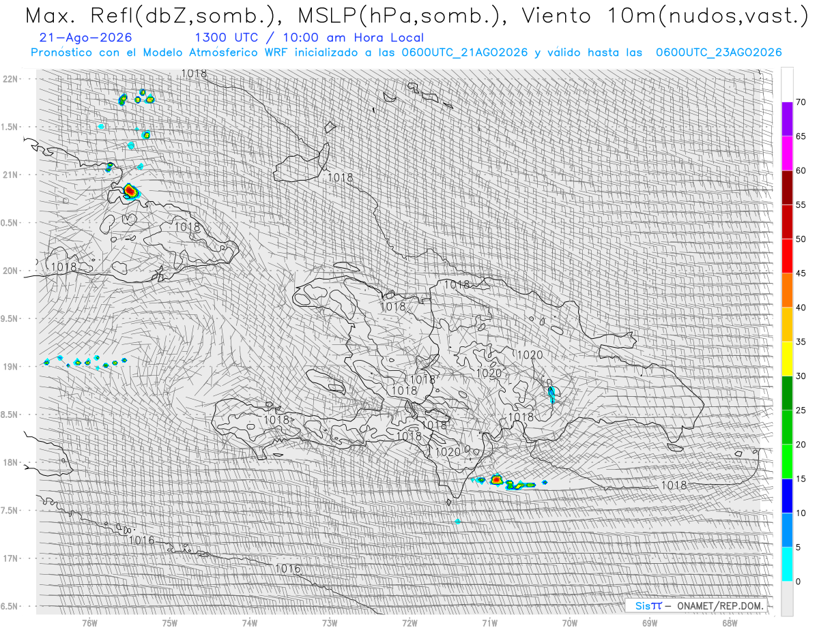Image resolution: width=819 pixels, height=632 pixels.
Task: Click the 22N latitude axis label
Action: pyautogui.click(x=11, y=79)
